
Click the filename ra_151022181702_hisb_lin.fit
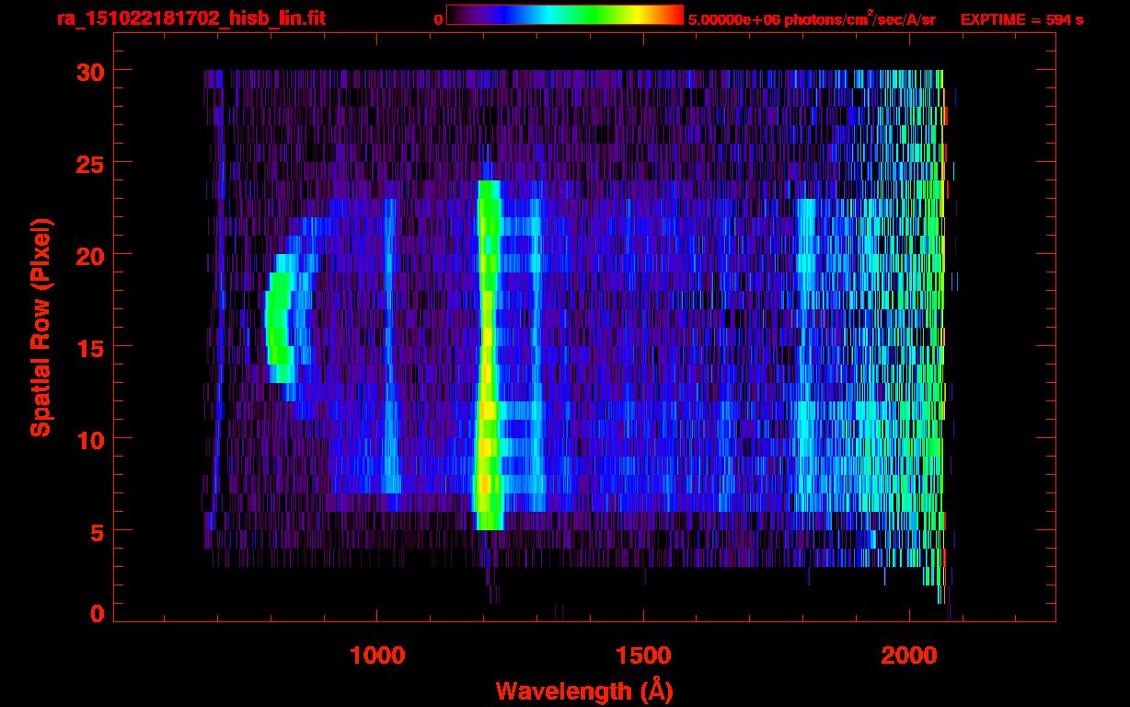(190, 18)
